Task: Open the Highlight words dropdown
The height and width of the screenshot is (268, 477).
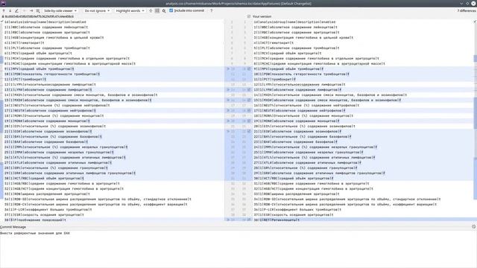Action: (130, 10)
